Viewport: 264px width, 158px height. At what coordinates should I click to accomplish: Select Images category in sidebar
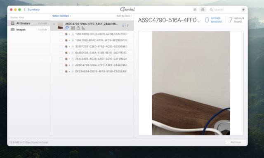point(28,30)
